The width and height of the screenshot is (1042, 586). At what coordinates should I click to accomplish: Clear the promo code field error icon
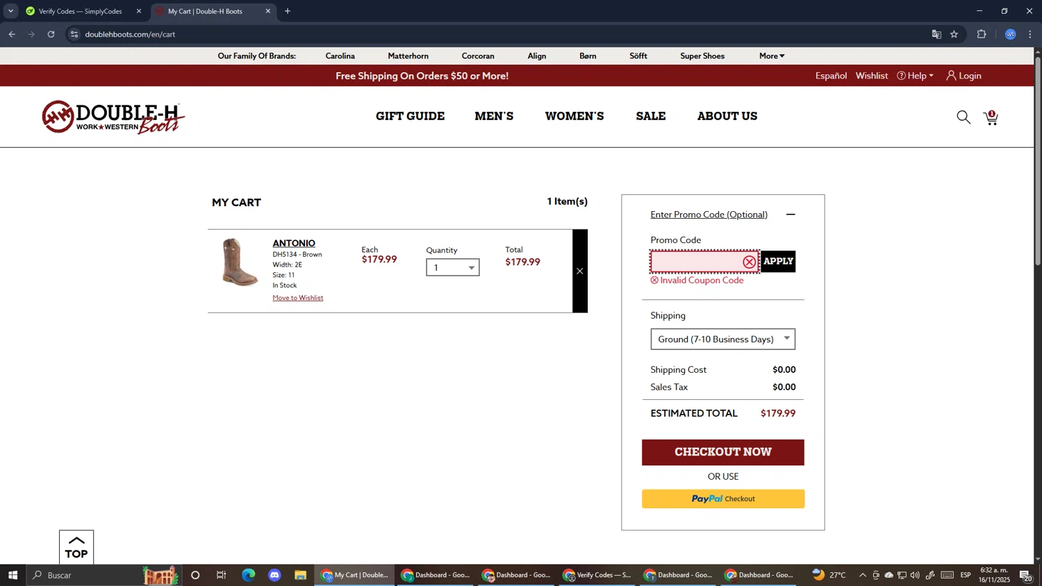pos(749,262)
